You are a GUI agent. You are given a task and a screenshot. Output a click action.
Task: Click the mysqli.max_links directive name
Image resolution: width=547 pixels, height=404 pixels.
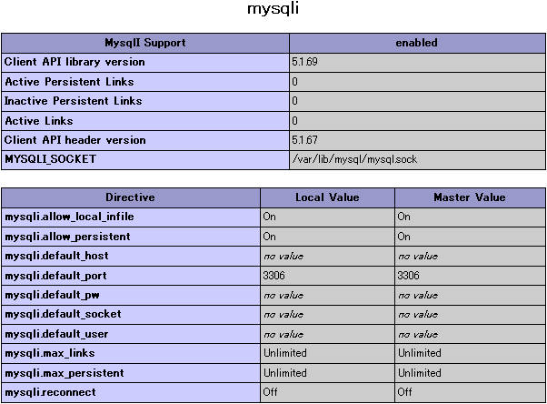pos(49,353)
